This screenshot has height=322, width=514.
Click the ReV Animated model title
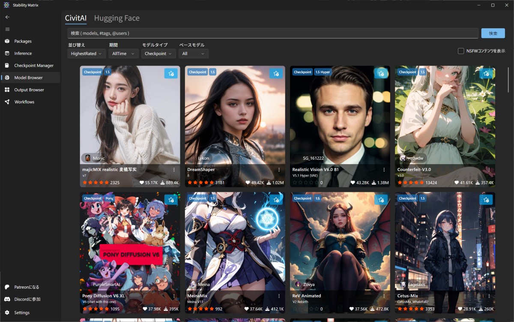pos(307,296)
